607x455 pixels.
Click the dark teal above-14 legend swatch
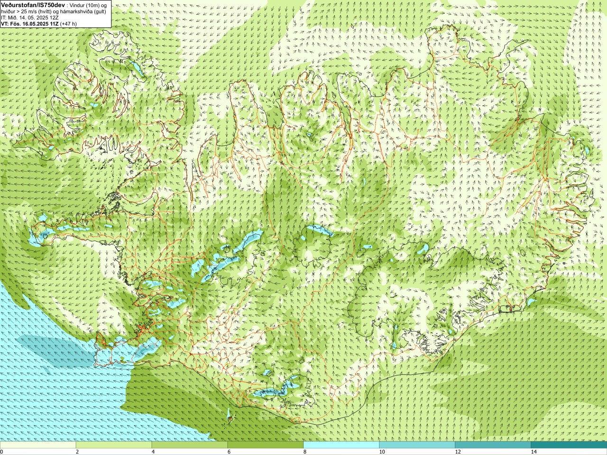pyautogui.click(x=569, y=445)
